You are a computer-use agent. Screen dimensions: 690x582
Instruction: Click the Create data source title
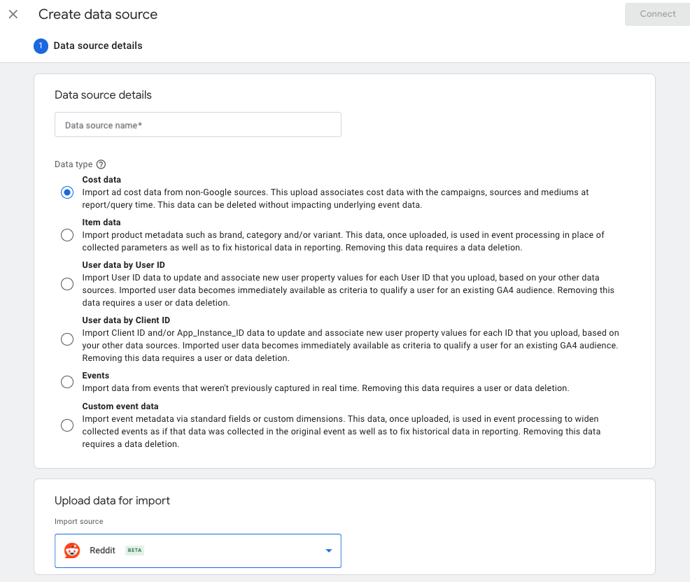click(x=98, y=14)
